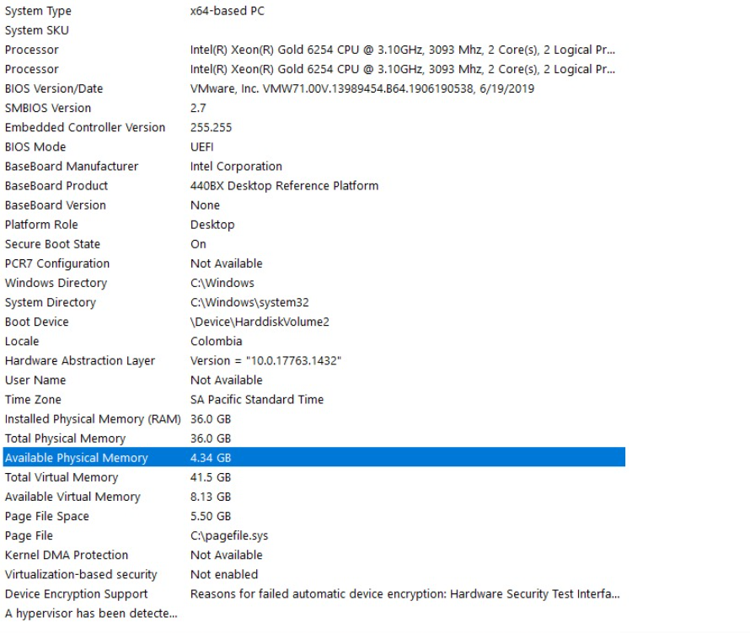
Task: Click the 4.34 GB value
Action: coord(211,458)
